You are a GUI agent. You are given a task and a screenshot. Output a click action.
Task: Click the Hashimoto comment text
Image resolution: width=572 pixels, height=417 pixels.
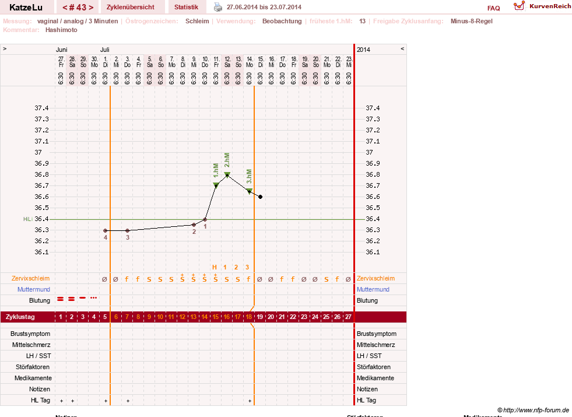click(x=61, y=30)
